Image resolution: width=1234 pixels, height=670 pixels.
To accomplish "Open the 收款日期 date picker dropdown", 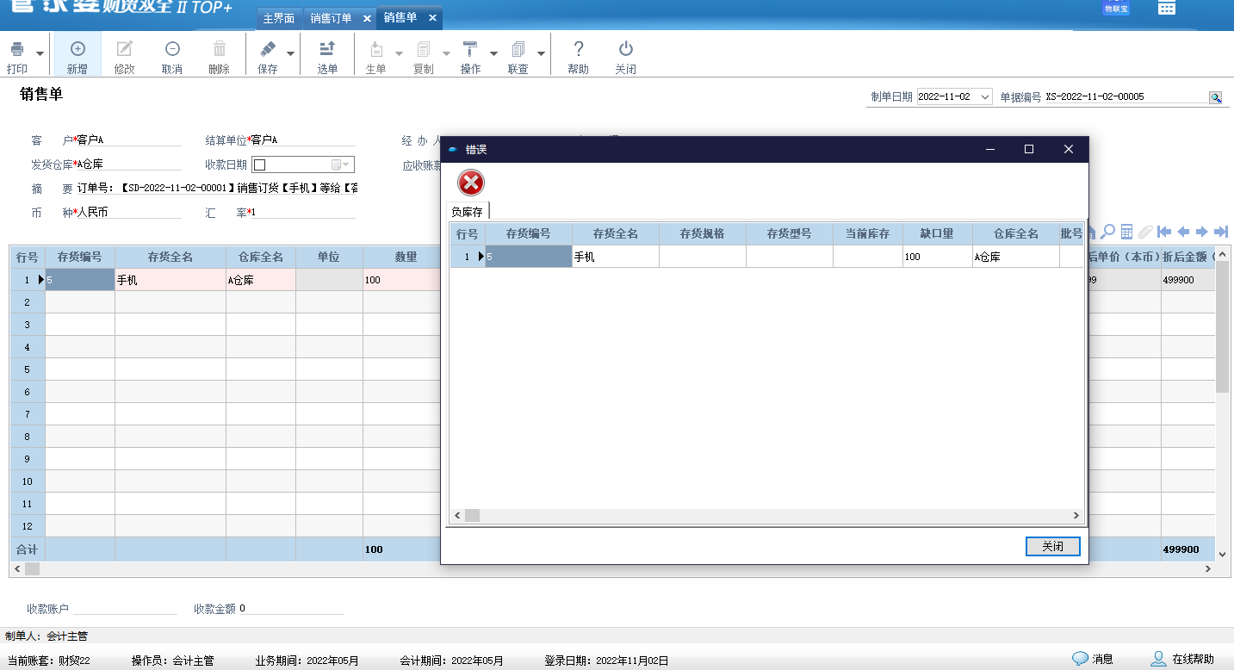I will tap(342, 165).
